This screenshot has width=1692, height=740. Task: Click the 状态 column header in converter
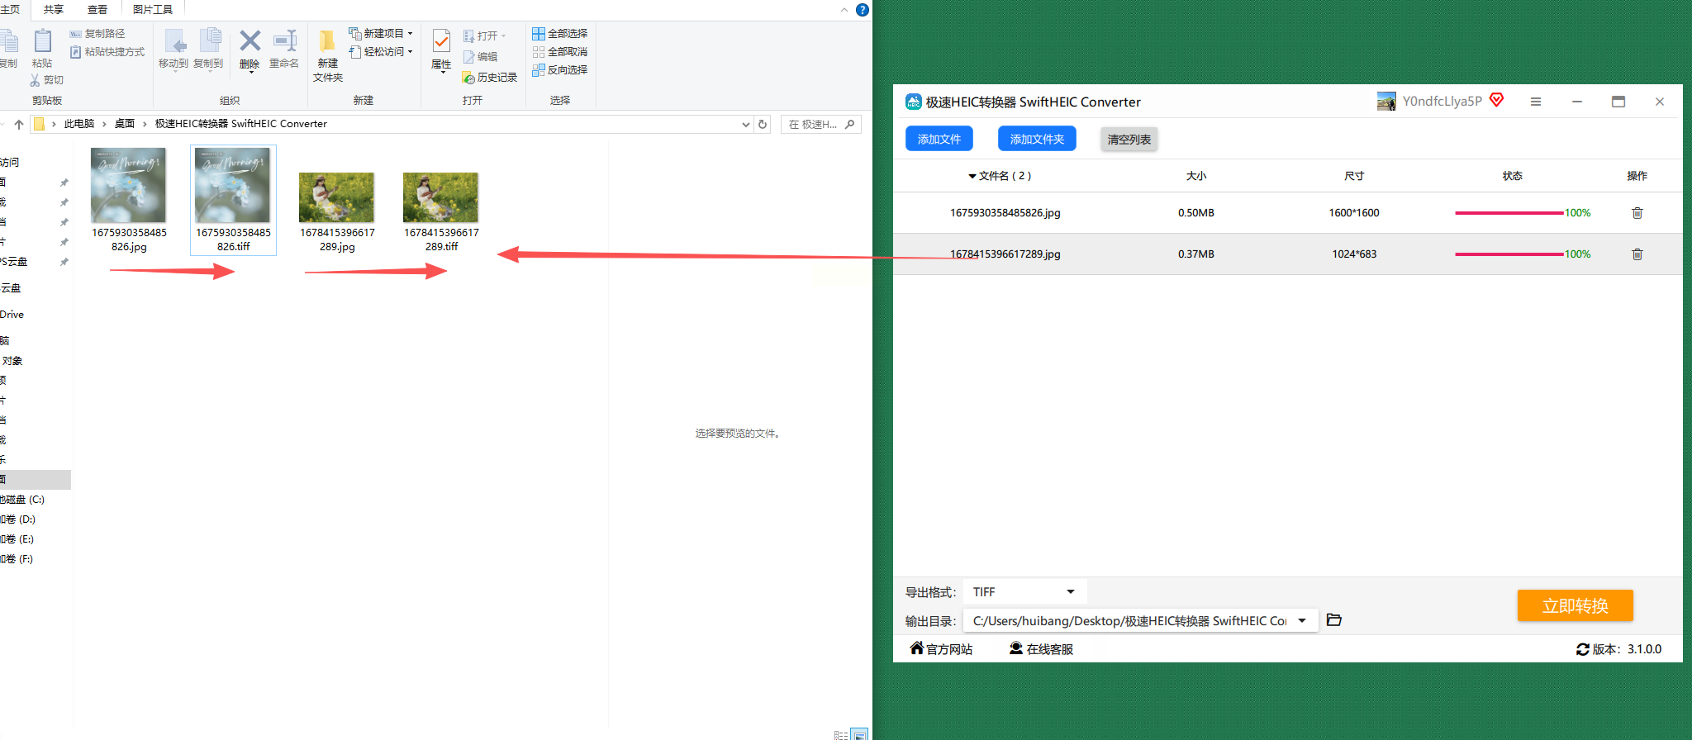(x=1512, y=176)
